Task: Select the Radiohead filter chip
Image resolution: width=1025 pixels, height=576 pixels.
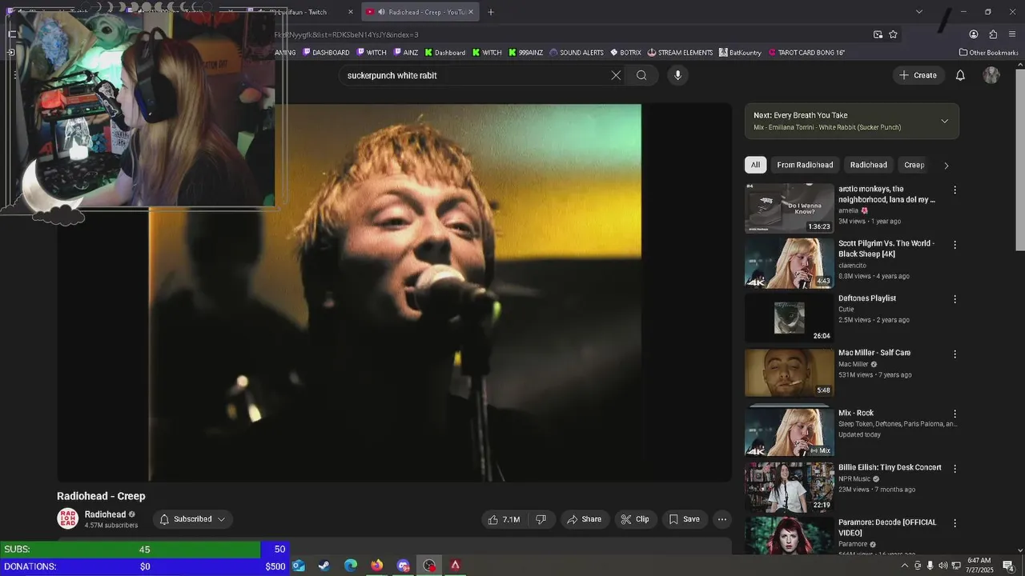Action: [x=868, y=165]
